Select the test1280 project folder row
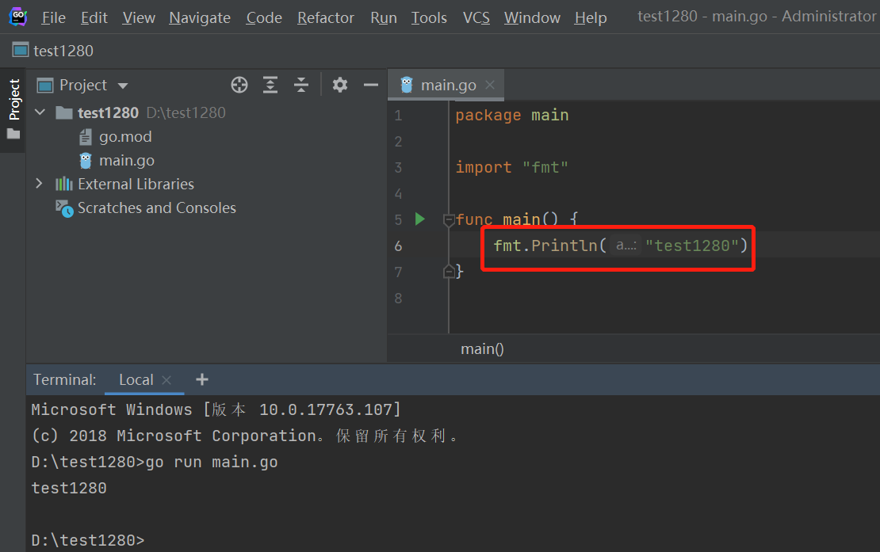The width and height of the screenshot is (880, 552). (207, 112)
